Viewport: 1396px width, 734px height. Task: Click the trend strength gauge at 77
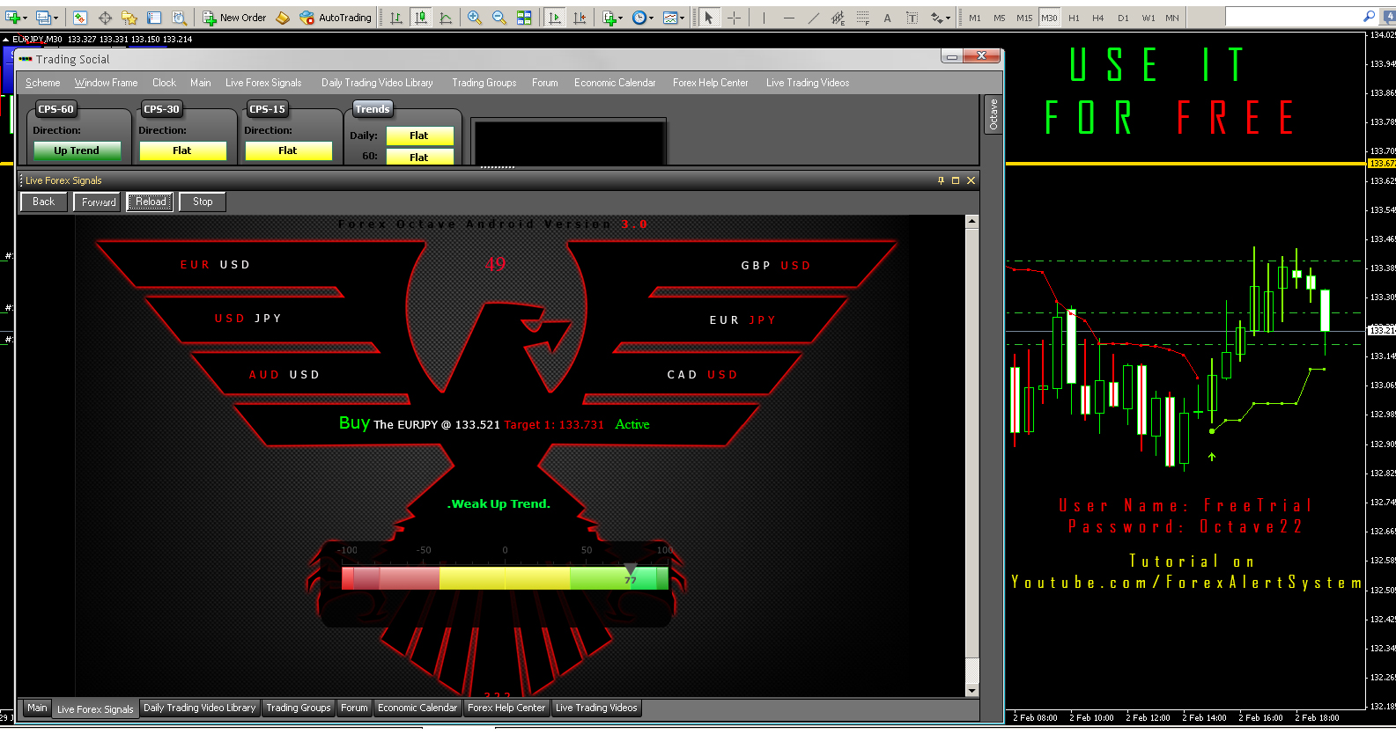[x=630, y=578]
